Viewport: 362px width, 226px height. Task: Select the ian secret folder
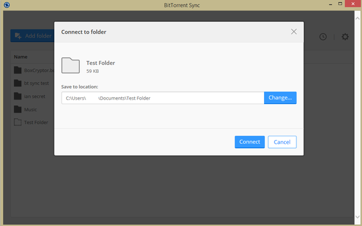(29, 97)
